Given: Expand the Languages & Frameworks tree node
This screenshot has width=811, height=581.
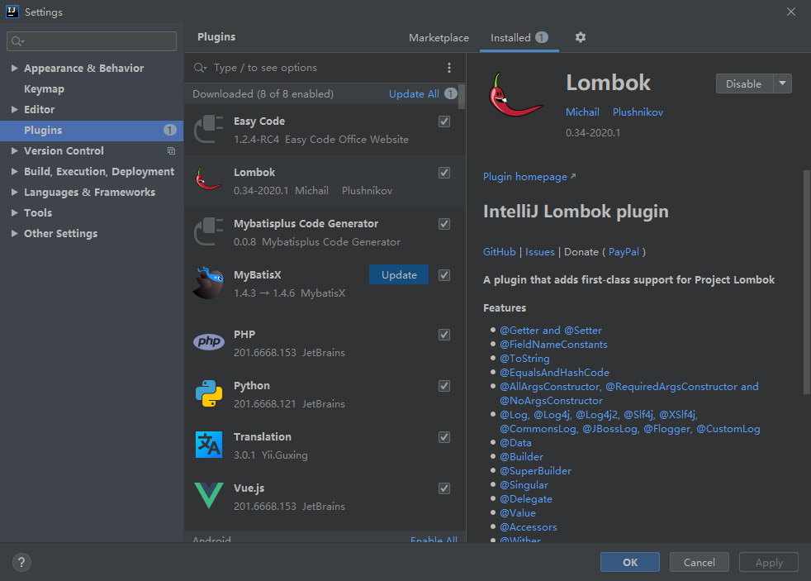Looking at the screenshot, I should click(x=15, y=193).
